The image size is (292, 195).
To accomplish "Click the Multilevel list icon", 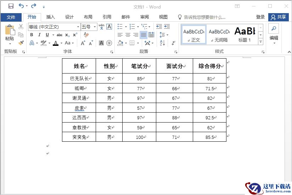I will click(x=144, y=27).
